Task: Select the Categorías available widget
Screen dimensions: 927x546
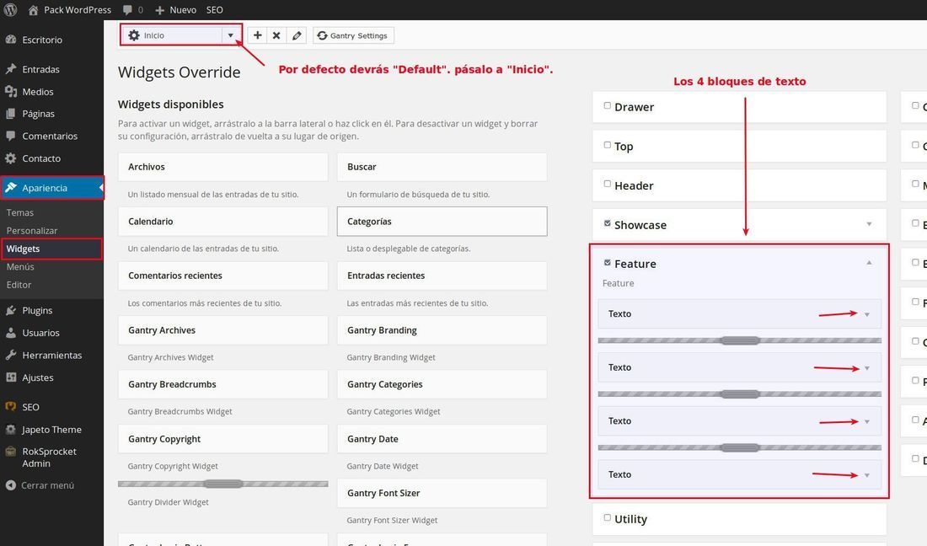Action: 442,222
